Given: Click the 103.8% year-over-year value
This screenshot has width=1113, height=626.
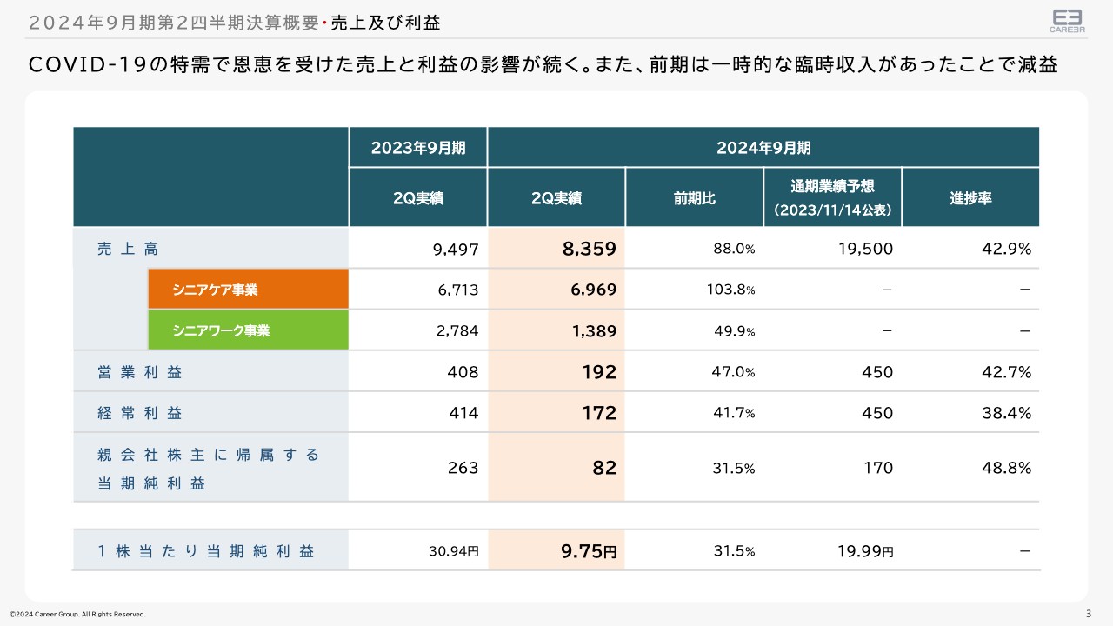Looking at the screenshot, I should point(730,290).
